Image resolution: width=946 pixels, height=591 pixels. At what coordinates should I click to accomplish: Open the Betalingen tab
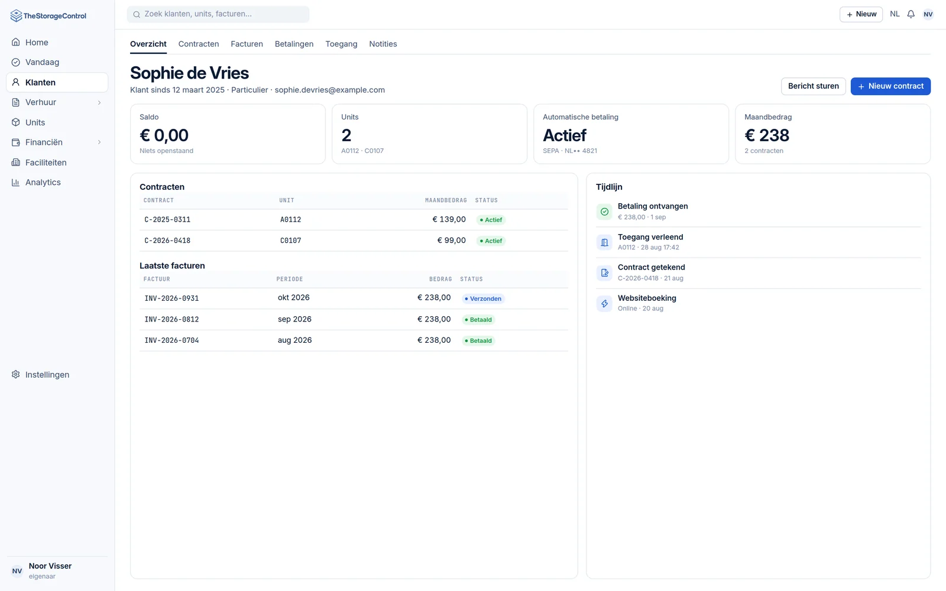tap(294, 44)
